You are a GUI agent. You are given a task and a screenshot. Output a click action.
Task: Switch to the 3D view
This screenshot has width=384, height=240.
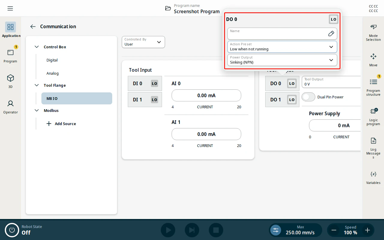10,81
